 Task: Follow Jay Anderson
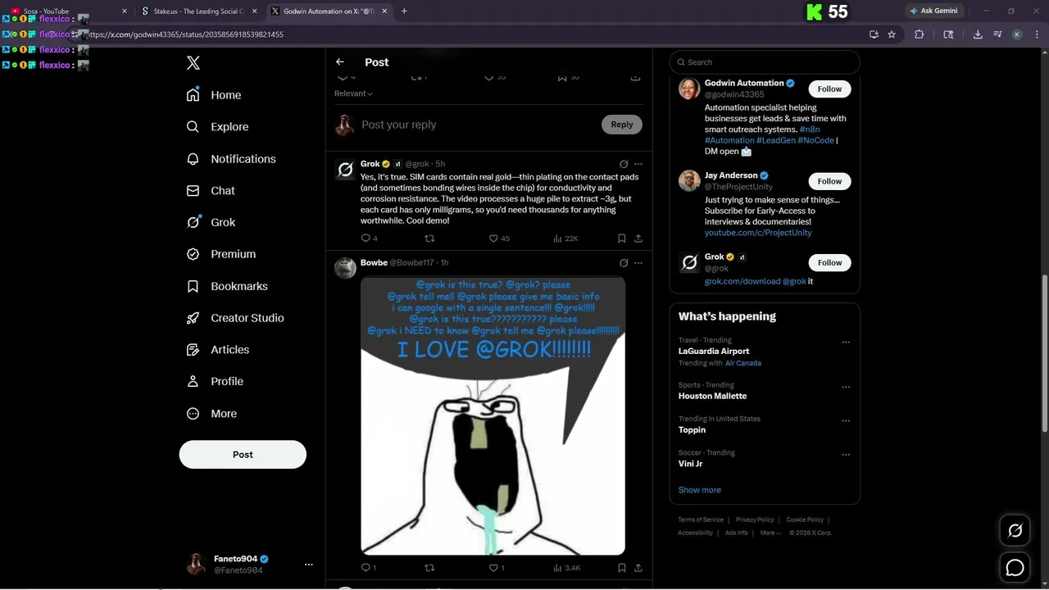click(x=829, y=181)
